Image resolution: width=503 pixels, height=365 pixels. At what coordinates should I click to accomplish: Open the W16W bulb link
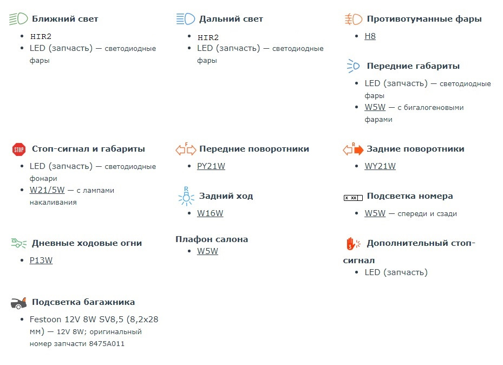[210, 213]
